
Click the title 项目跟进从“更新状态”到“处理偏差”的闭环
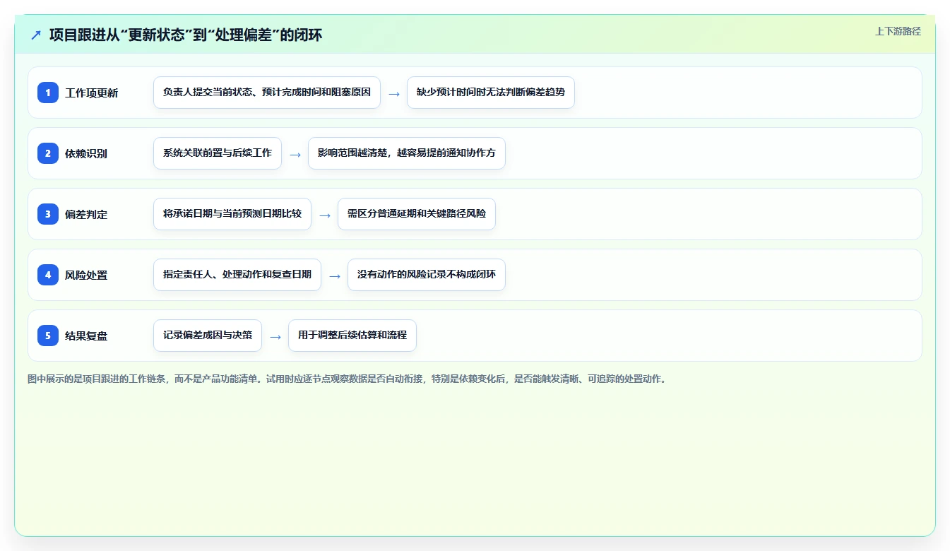pos(186,35)
